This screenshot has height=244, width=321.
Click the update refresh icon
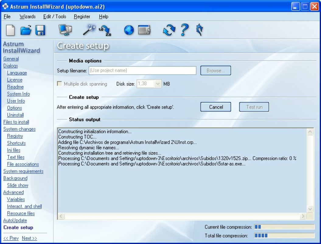pyautogui.click(x=170, y=30)
